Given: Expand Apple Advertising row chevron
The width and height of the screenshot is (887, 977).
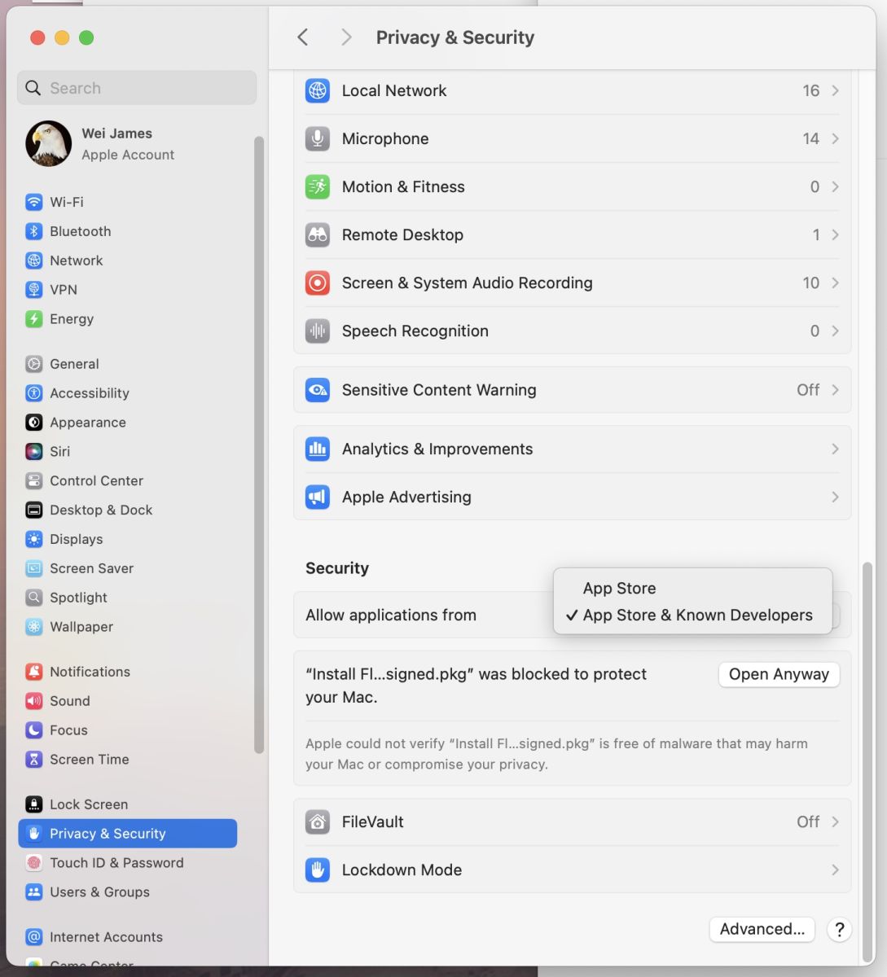Looking at the screenshot, I should 835,497.
